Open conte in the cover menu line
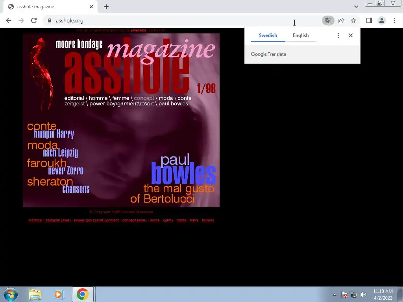Screen dimensions: 403x302 185,98
